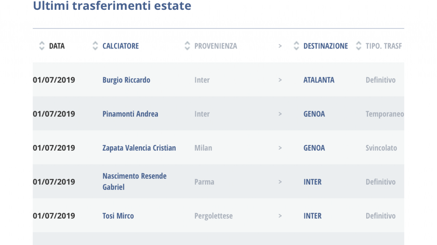The height and width of the screenshot is (245, 437).
Task: Click the TIPO. TRASF column header
Action: (x=384, y=46)
